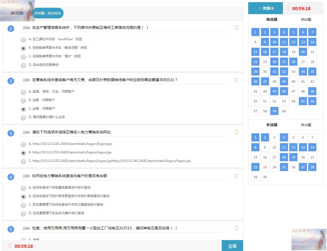Click the 单选题 section header tab
This screenshot has height=251, width=327.
point(17,13)
